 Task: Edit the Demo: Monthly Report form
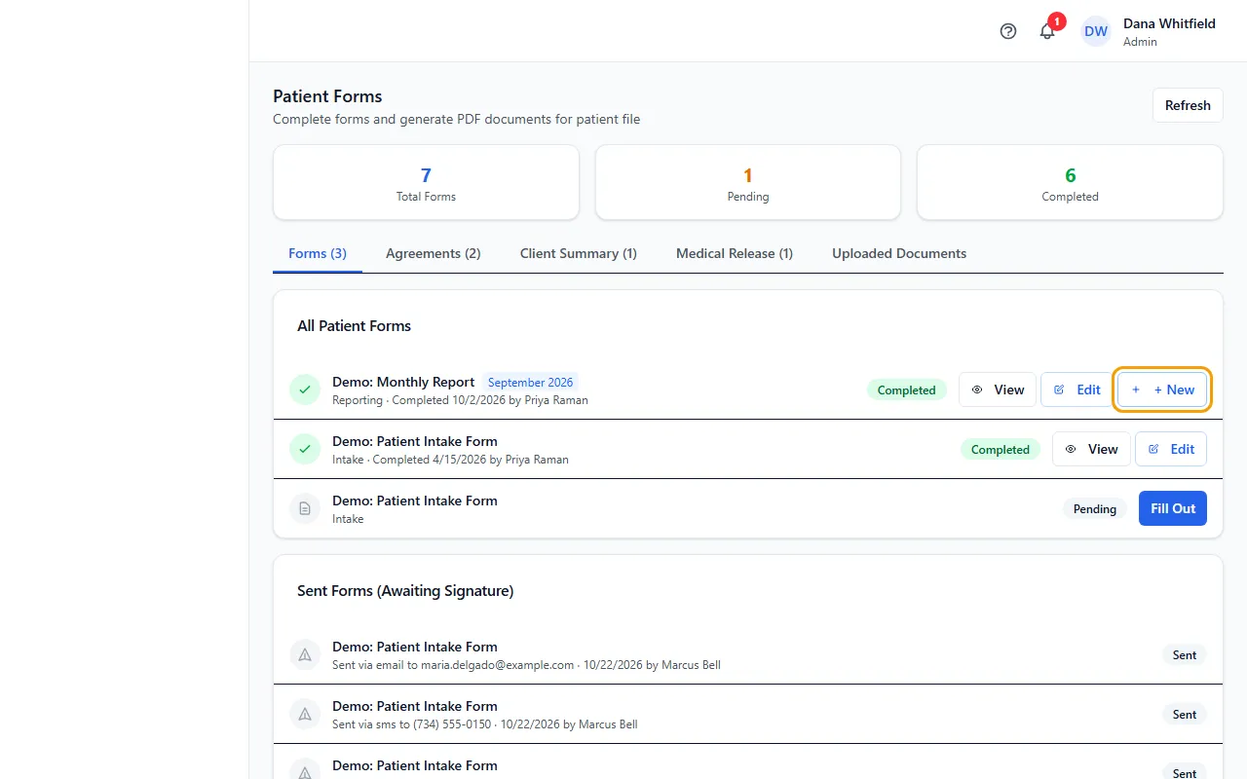(1077, 389)
